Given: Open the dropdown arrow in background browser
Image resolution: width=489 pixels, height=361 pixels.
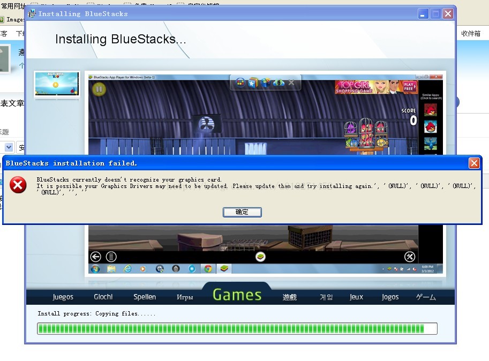Looking at the screenshot, I should coord(9,147).
